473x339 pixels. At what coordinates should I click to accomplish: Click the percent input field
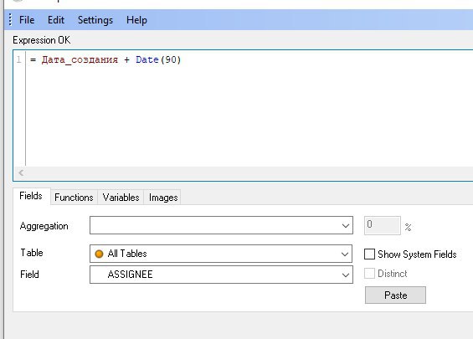click(383, 225)
